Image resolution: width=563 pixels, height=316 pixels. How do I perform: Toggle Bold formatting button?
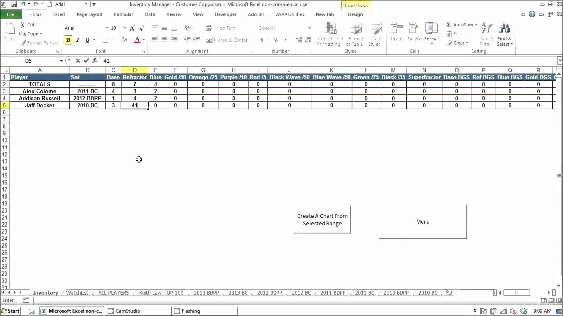[68, 40]
